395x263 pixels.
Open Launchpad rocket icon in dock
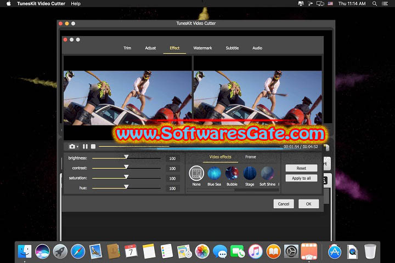pyautogui.click(x=60, y=251)
